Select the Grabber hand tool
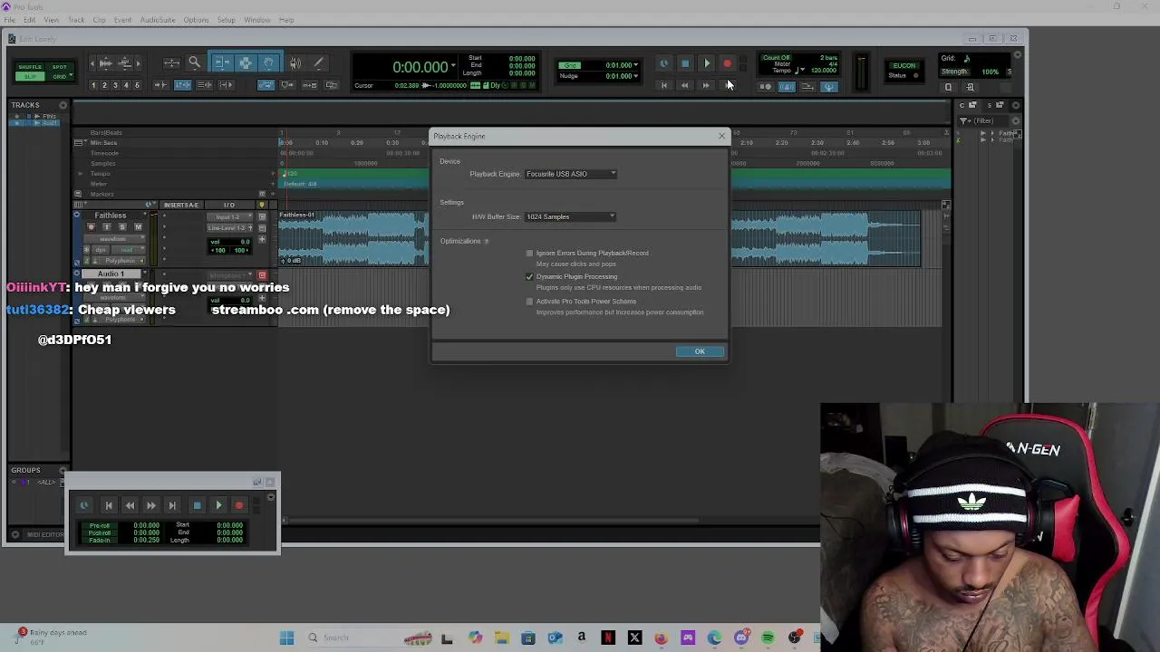Viewport: 1160px width, 652px height. [x=268, y=62]
